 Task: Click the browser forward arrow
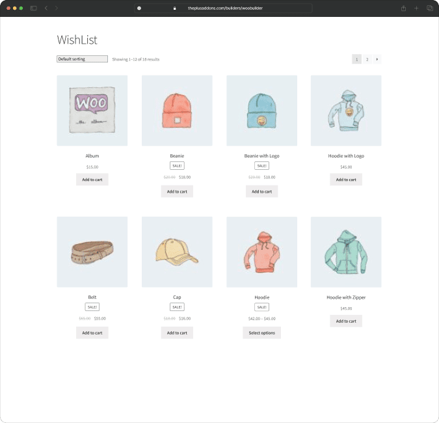pos(57,8)
